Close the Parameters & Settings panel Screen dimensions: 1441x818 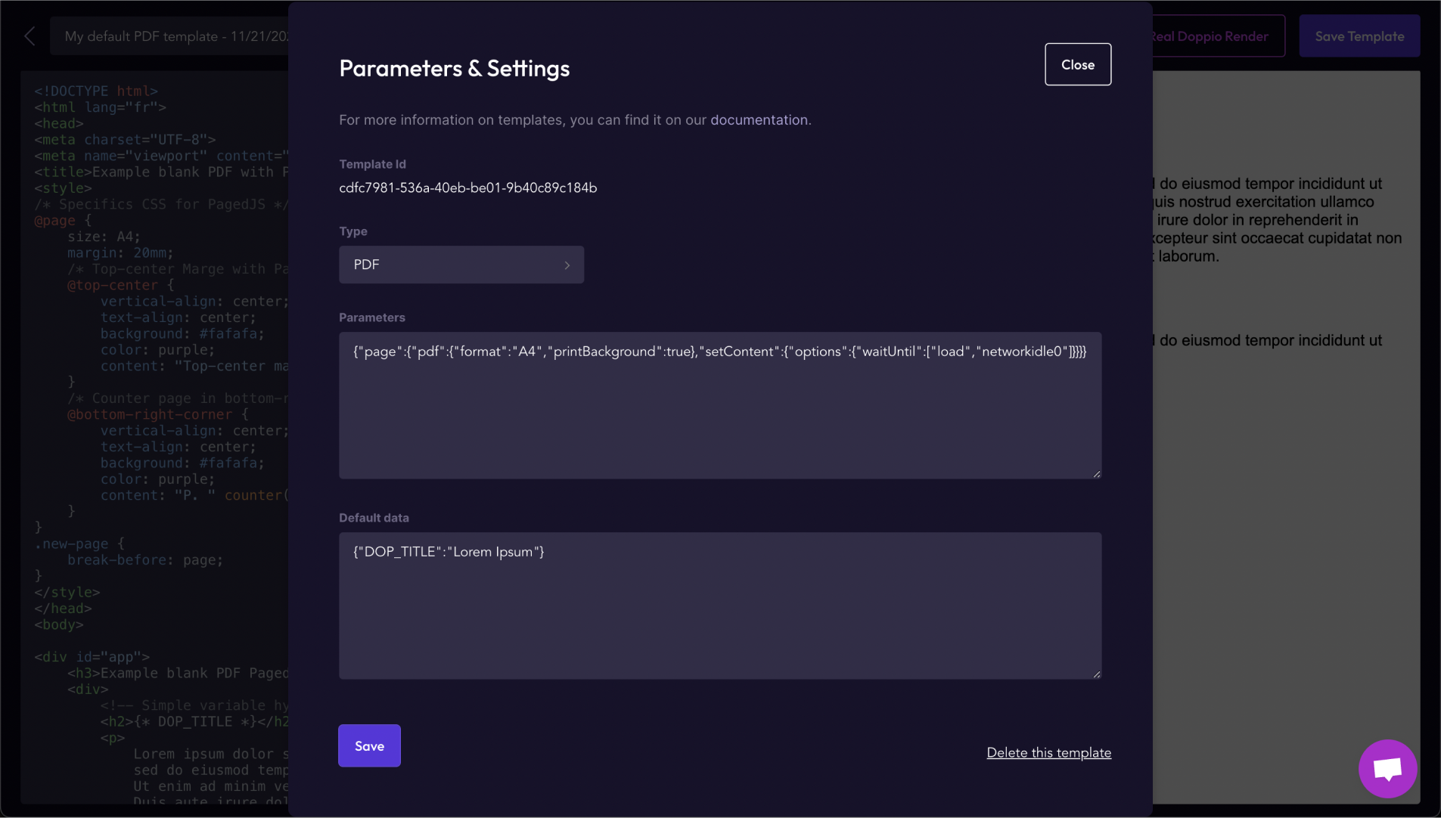pyautogui.click(x=1077, y=64)
